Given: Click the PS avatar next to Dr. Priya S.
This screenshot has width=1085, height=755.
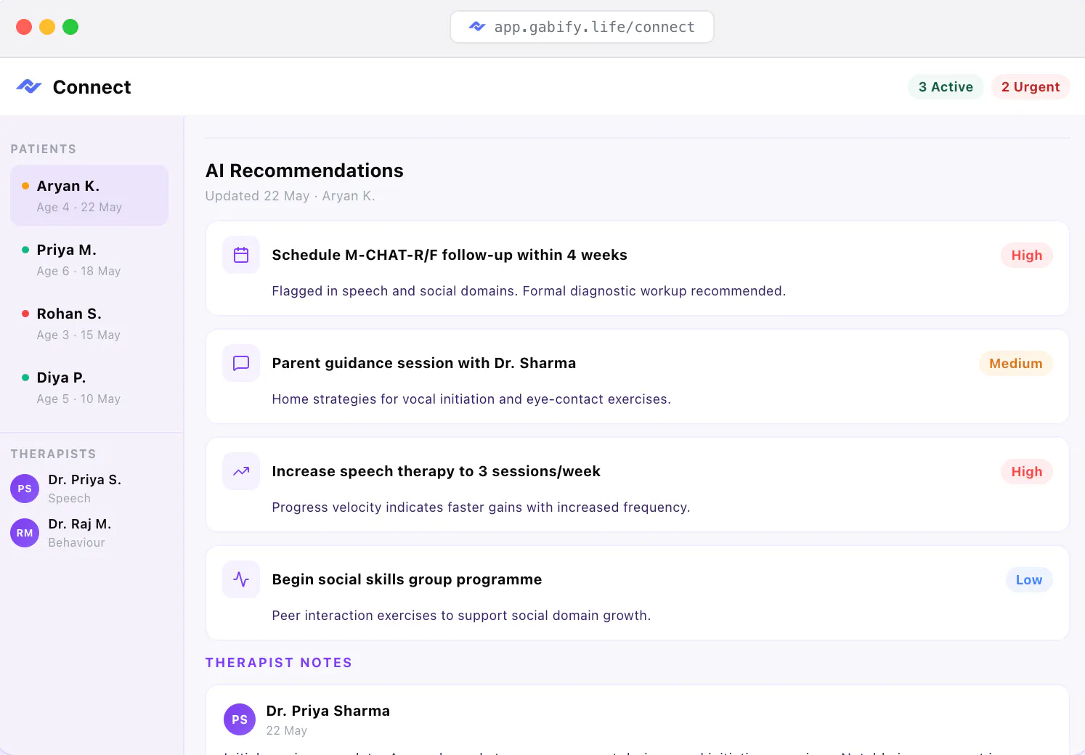Looking at the screenshot, I should [x=25, y=489].
